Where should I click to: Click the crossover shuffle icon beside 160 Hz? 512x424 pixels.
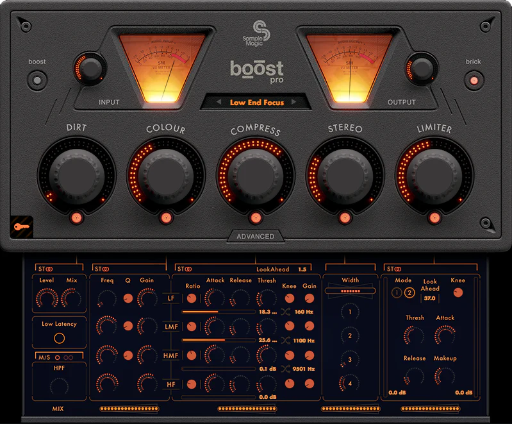(285, 312)
